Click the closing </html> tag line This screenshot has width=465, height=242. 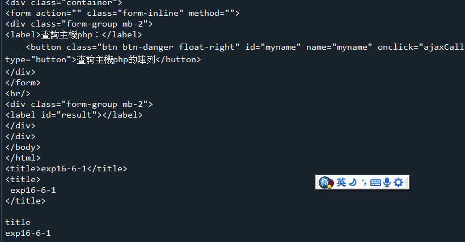click(x=23, y=158)
